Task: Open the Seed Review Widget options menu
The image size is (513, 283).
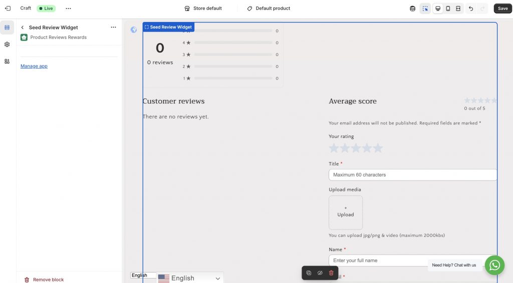Action: coord(113,27)
